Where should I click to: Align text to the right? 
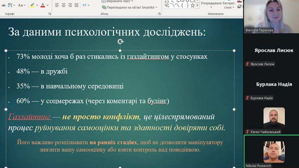[x=70, y=5]
